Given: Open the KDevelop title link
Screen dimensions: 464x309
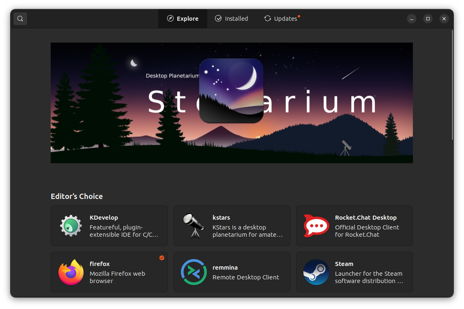Looking at the screenshot, I should point(104,218).
